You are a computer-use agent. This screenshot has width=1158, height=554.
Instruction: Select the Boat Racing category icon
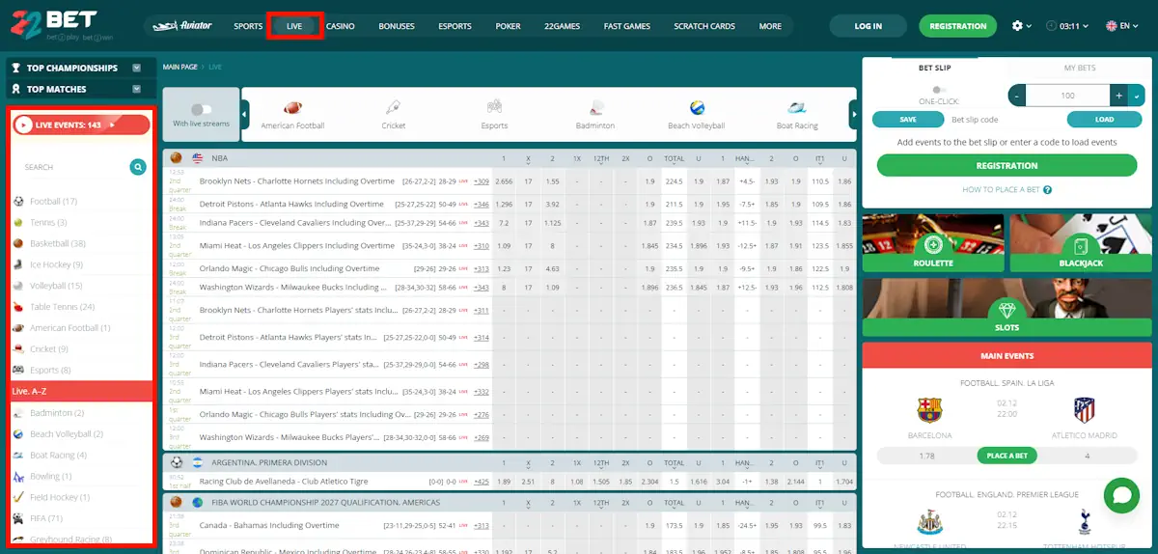tap(797, 108)
